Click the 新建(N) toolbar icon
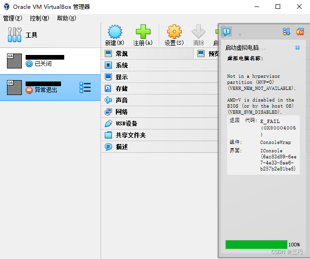This screenshot has height=259, width=310. 115,32
